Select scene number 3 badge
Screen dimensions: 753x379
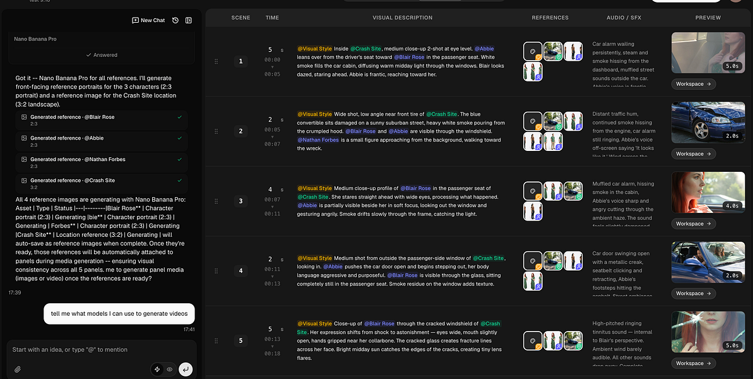(240, 201)
